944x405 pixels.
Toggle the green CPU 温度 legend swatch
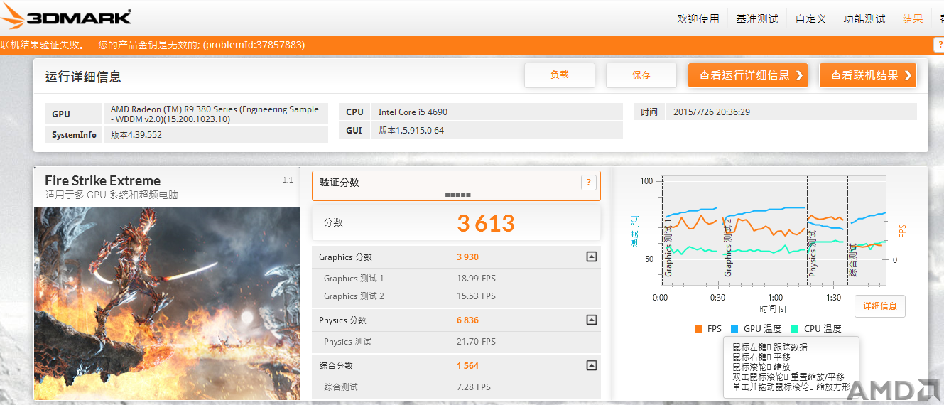click(x=795, y=329)
